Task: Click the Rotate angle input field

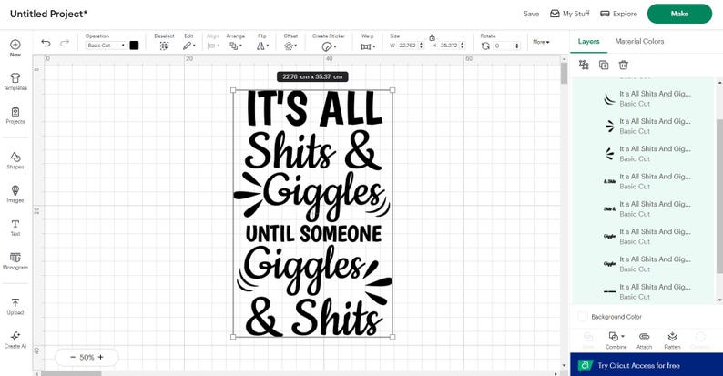Action: pyautogui.click(x=503, y=46)
